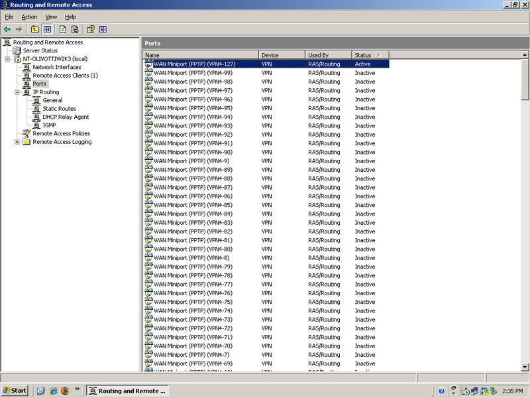Click the IP Routing node icon
The height and width of the screenshot is (398, 530).
click(x=26, y=92)
